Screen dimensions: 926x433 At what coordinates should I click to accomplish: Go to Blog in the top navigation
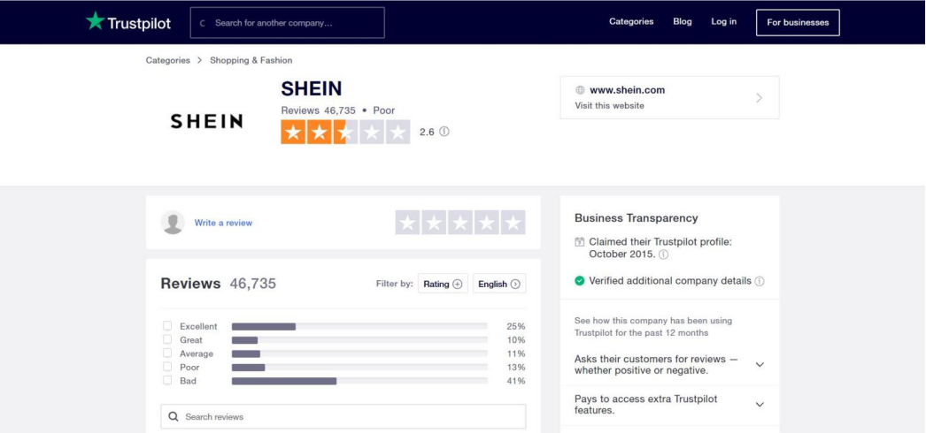(683, 22)
